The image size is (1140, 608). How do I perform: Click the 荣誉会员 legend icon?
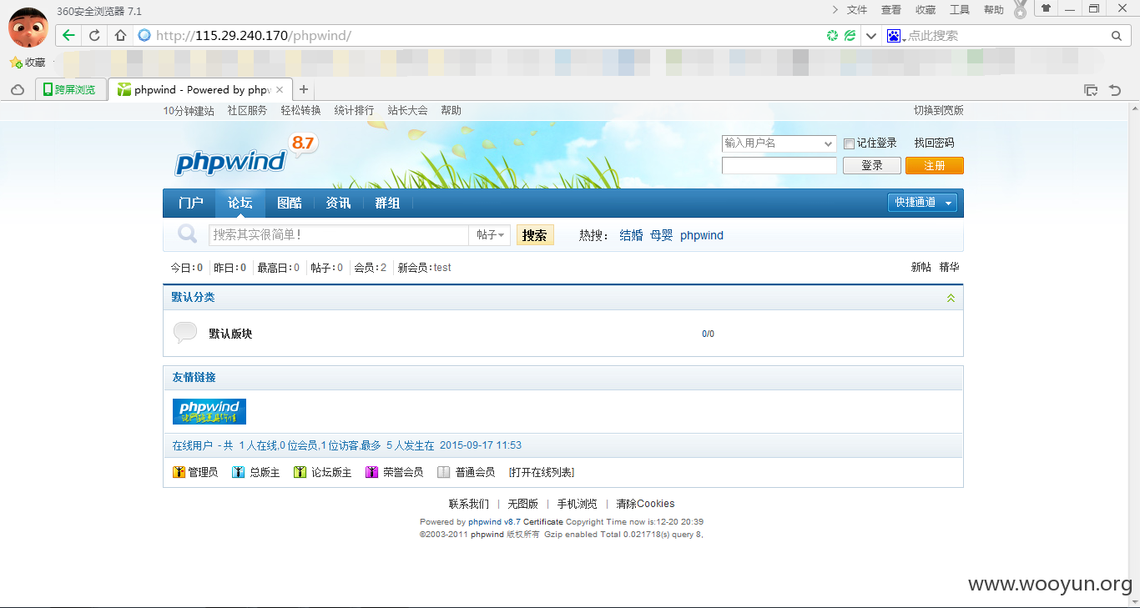[x=372, y=472]
